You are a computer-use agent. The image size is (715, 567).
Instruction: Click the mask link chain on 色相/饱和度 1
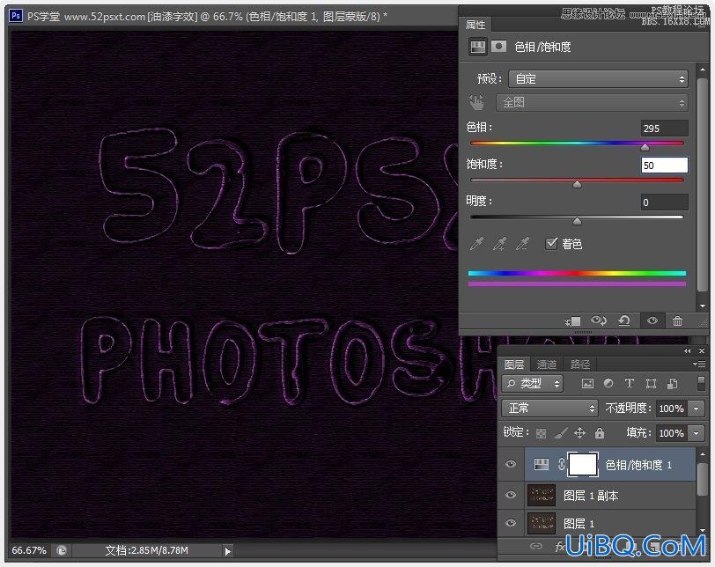561,465
